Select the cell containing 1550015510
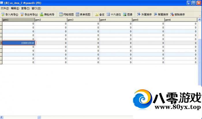 point(19,43)
